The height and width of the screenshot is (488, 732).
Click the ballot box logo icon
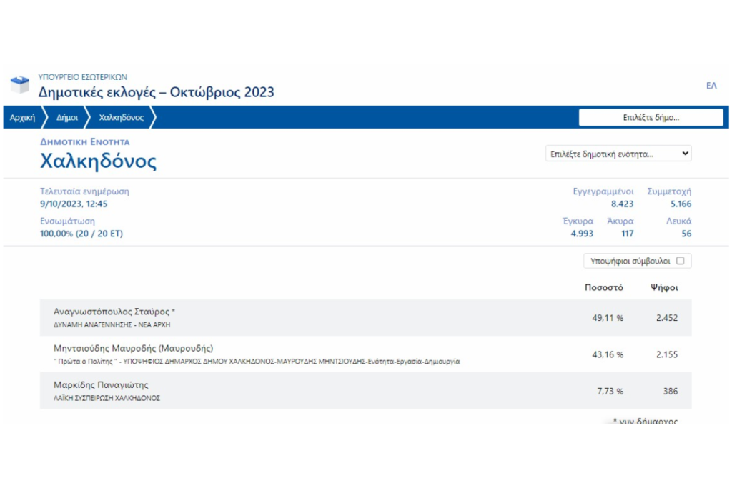19,85
